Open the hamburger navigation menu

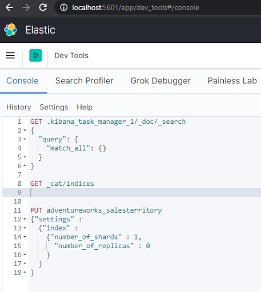(10, 55)
